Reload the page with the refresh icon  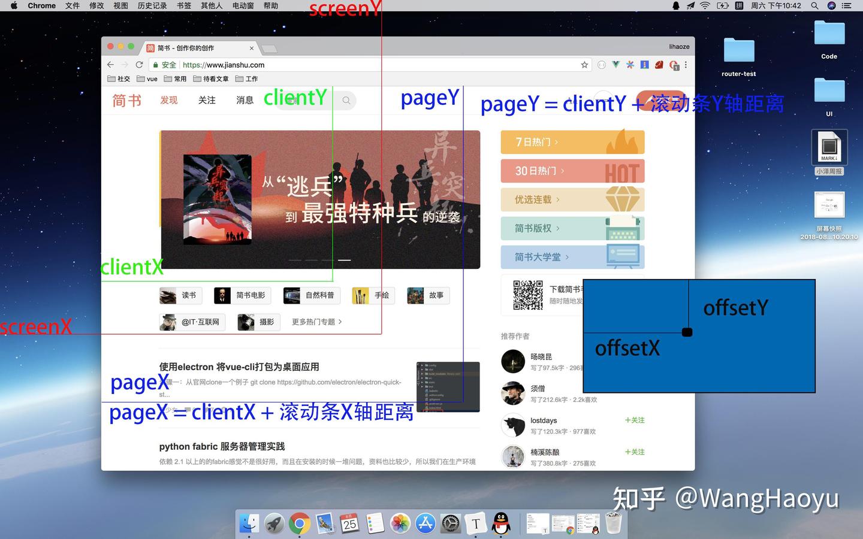coord(139,64)
